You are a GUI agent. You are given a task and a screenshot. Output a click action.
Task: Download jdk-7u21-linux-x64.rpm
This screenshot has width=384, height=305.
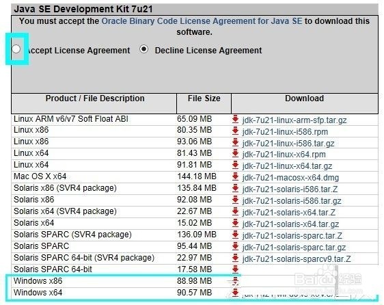click(284, 155)
